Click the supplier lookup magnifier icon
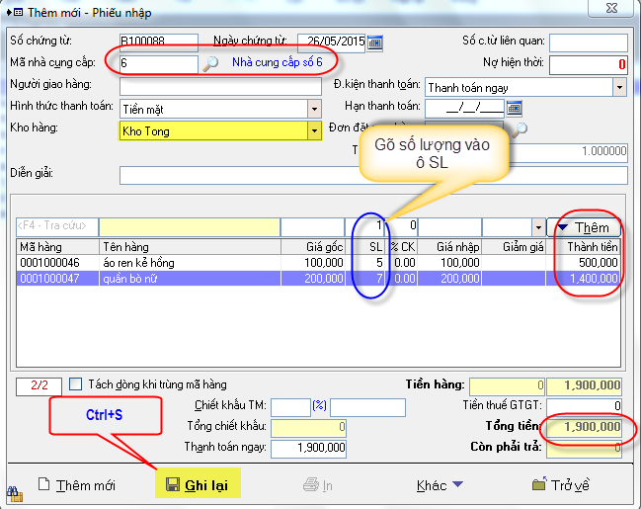Image resolution: width=641 pixels, height=509 pixels. (x=210, y=64)
